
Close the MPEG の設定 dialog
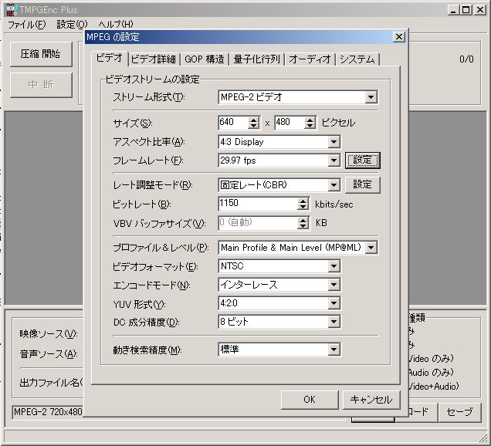click(399, 37)
